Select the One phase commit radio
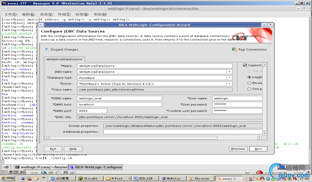Screen dimensions: 312x182 click(249, 89)
